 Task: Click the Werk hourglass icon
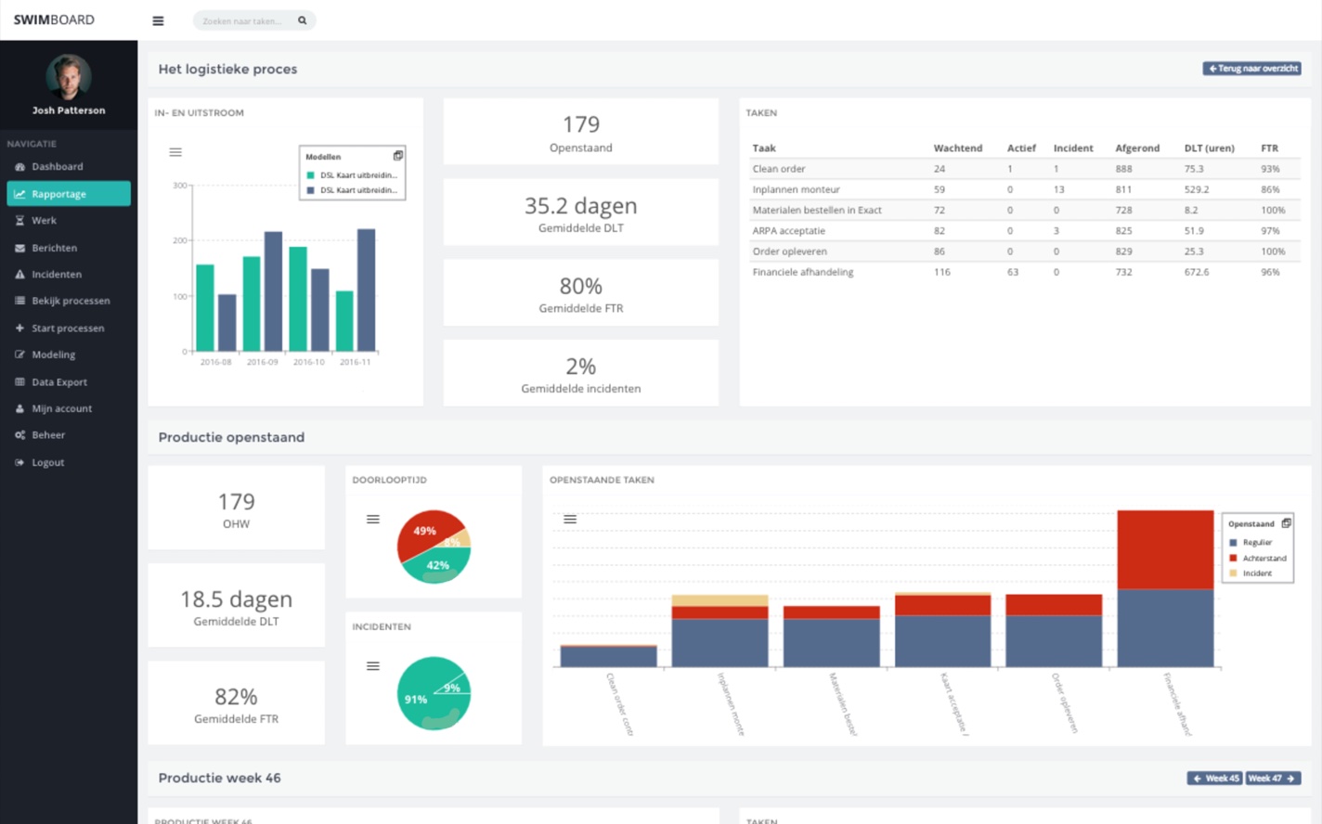(x=19, y=221)
